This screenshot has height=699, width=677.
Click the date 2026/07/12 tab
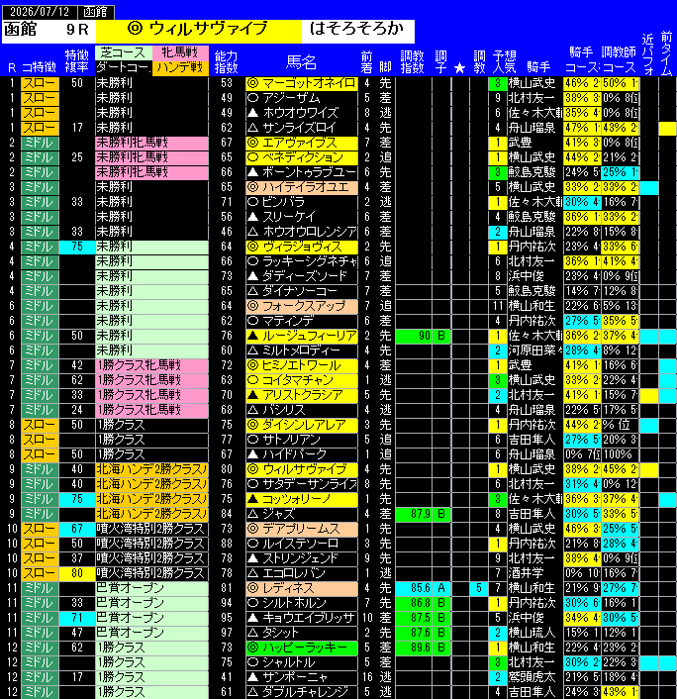coord(40,12)
